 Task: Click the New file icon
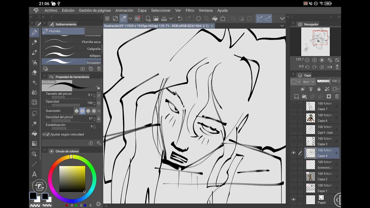pos(148,18)
